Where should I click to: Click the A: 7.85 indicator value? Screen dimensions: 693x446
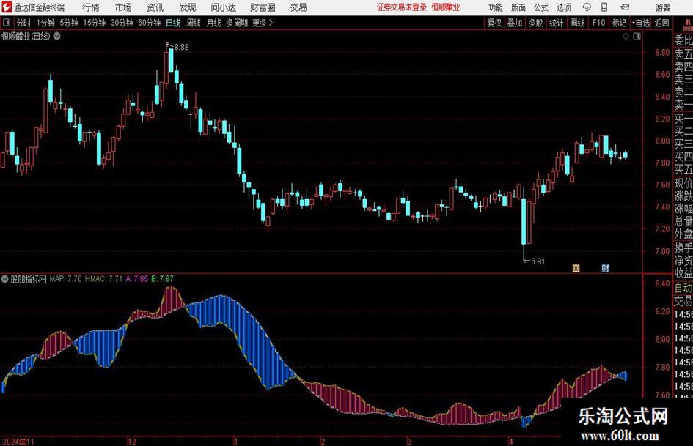137,278
